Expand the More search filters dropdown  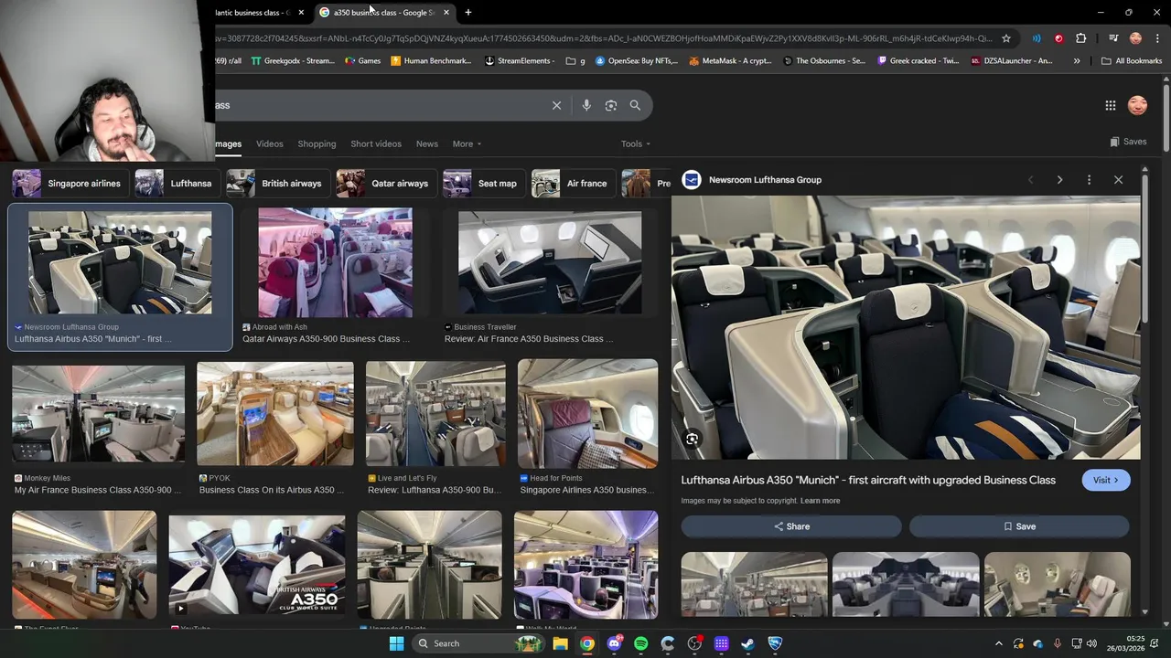467,143
